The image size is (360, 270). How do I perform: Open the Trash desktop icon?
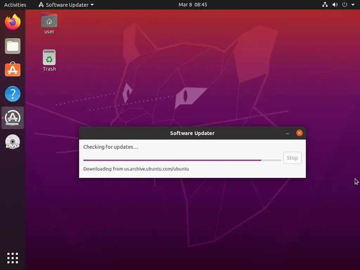(49, 60)
